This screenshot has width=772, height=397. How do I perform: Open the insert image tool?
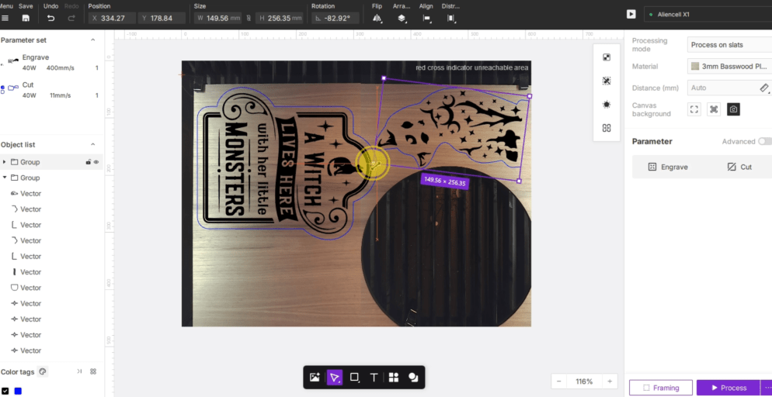(315, 378)
